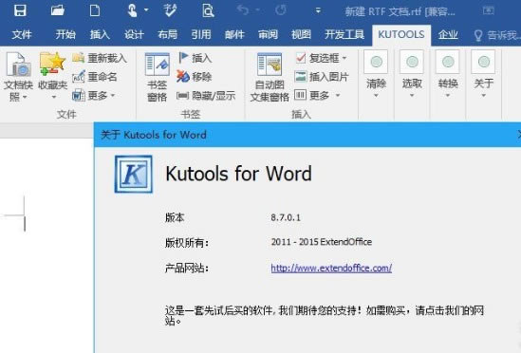Switch to the 审阅 tab
The height and width of the screenshot is (353, 521).
pyautogui.click(x=269, y=34)
